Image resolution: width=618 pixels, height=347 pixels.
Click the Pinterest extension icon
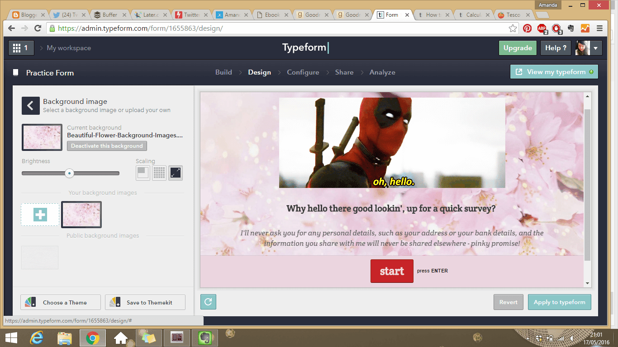point(527,28)
